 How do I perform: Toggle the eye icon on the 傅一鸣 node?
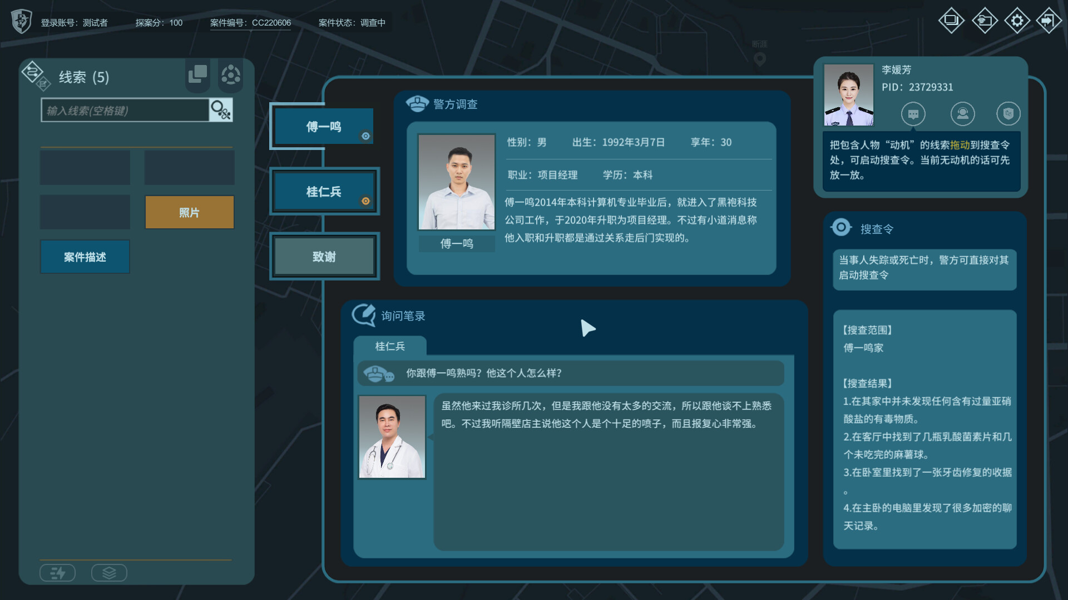click(x=365, y=135)
